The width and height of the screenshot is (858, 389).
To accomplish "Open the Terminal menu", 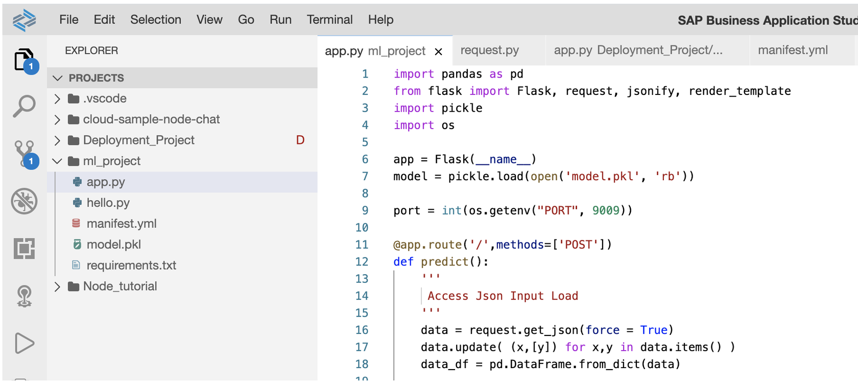I will [x=330, y=20].
